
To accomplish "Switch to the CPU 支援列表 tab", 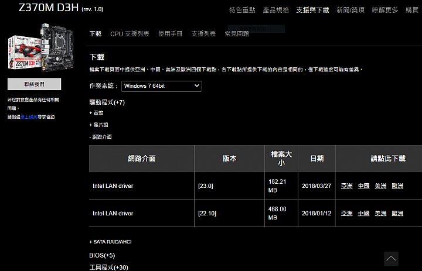I will tap(130, 34).
